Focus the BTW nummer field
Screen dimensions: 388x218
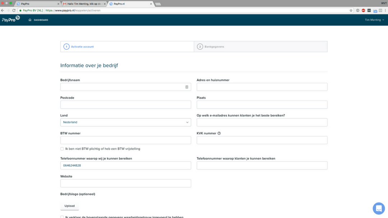click(x=126, y=140)
